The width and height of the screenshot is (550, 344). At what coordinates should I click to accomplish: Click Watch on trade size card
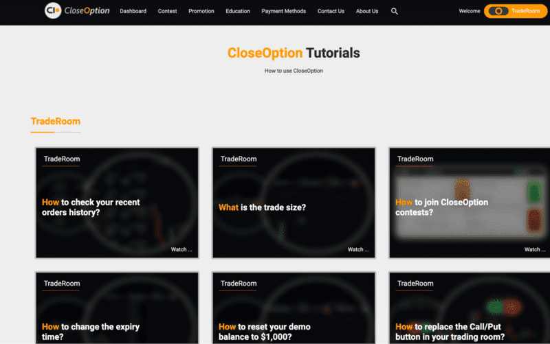click(x=358, y=249)
